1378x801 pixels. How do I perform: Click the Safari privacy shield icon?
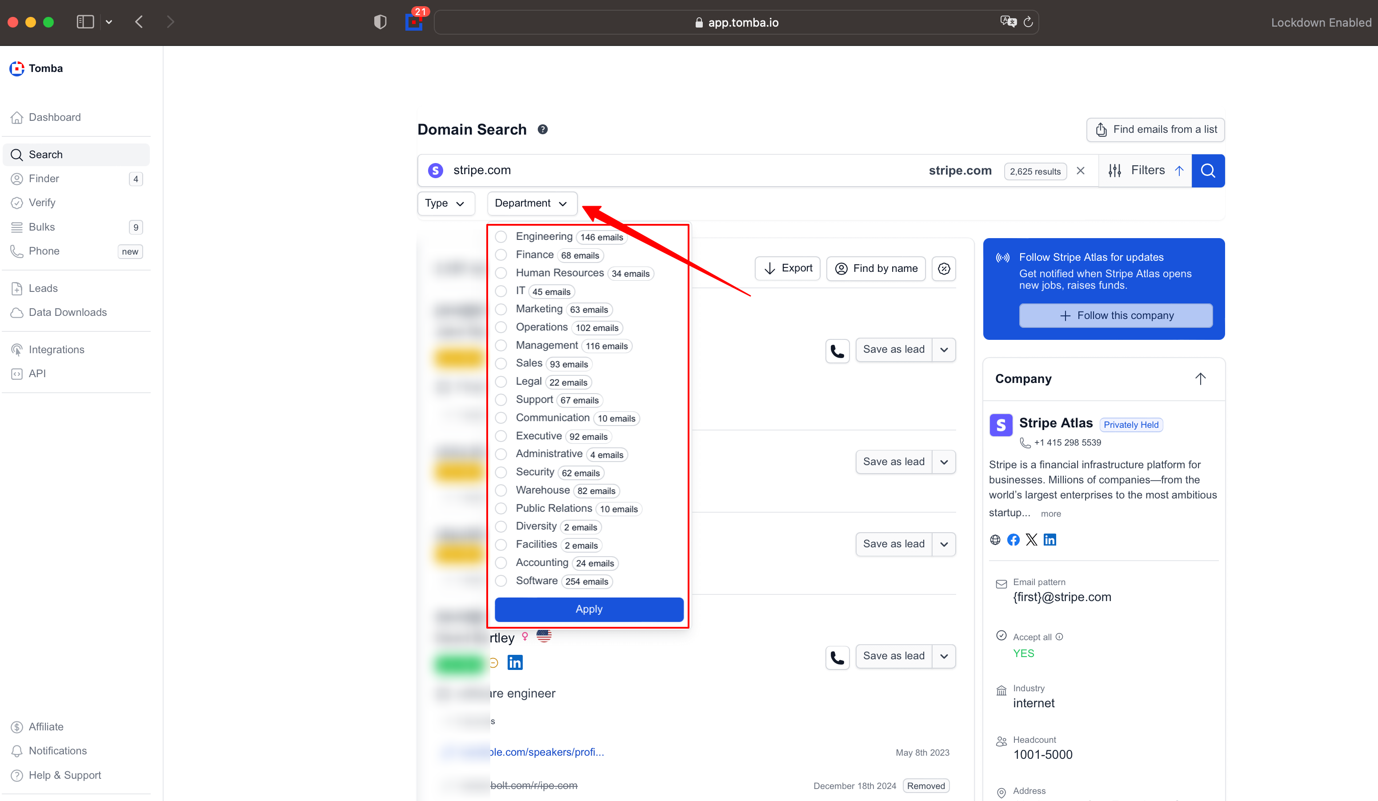coord(380,22)
